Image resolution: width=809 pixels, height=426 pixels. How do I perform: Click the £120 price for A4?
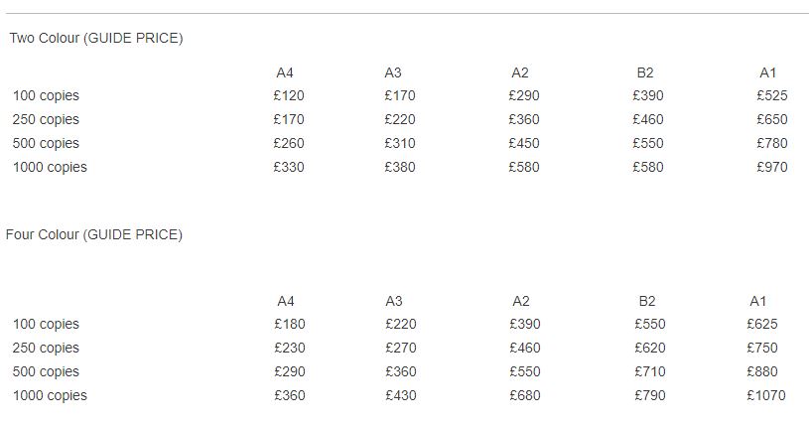(x=289, y=95)
